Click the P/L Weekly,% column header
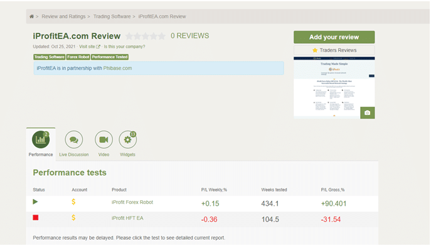Screen dimensions: 431x246 coord(214,190)
